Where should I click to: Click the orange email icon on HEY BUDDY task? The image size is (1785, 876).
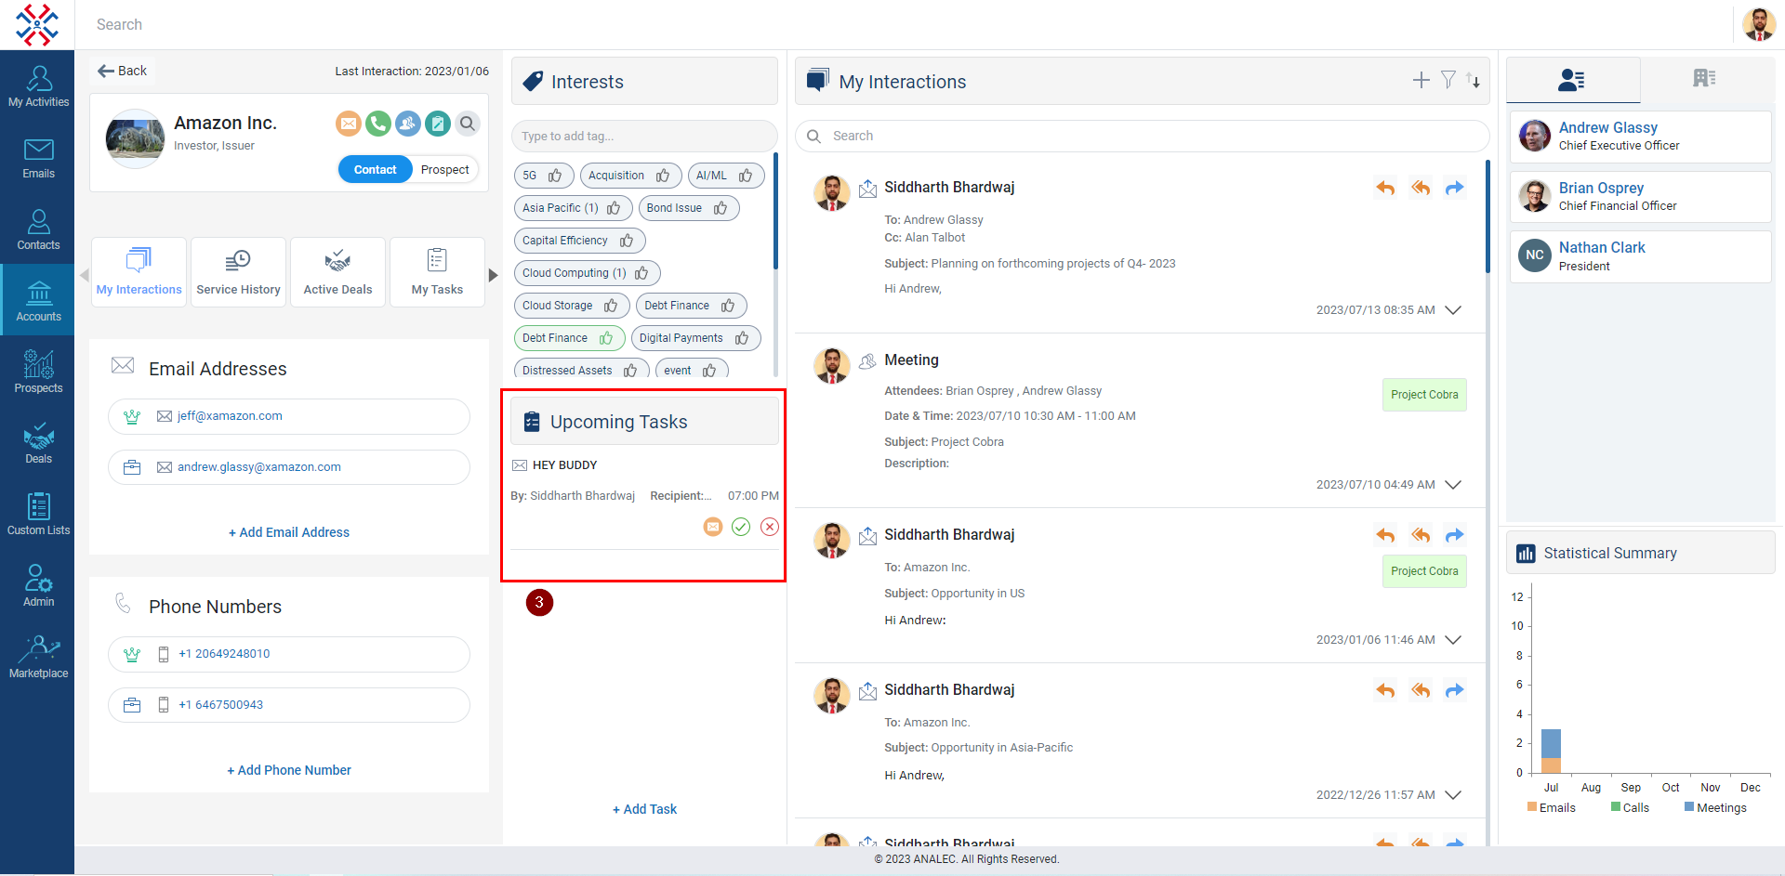(713, 527)
